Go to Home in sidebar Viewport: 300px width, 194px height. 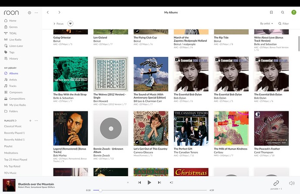point(10,21)
